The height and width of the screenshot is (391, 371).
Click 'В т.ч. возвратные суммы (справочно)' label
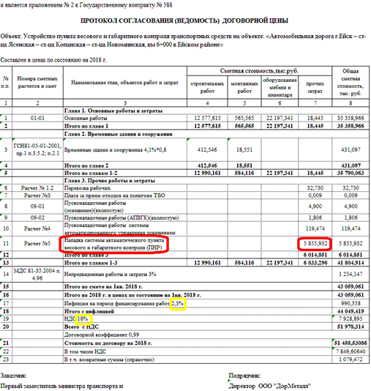[x=109, y=360]
